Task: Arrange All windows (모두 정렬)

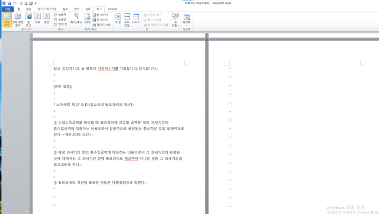Action: (x=127, y=20)
